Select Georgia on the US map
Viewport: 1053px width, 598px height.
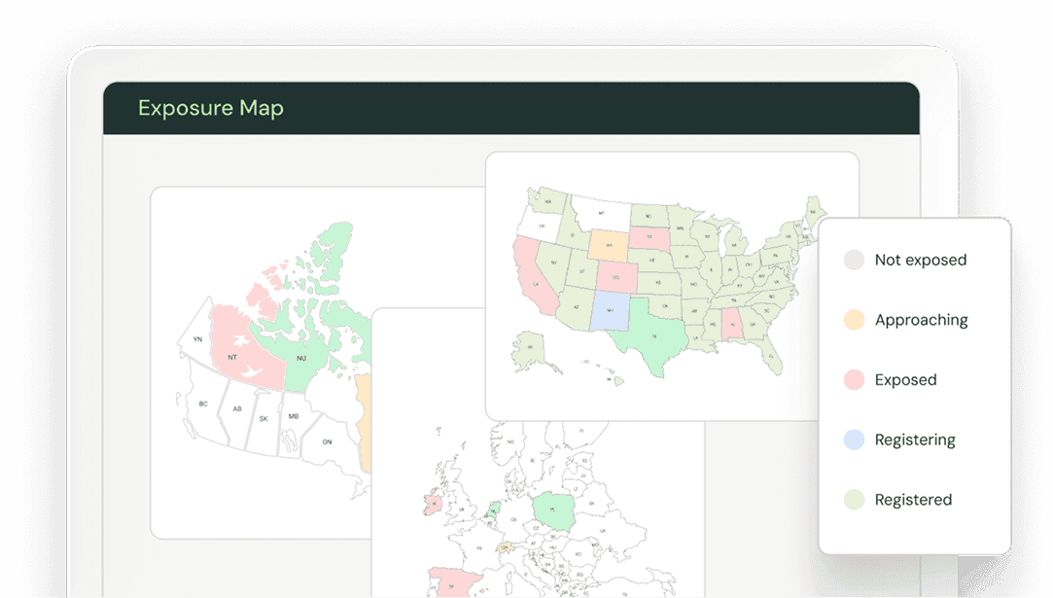pos(753,324)
